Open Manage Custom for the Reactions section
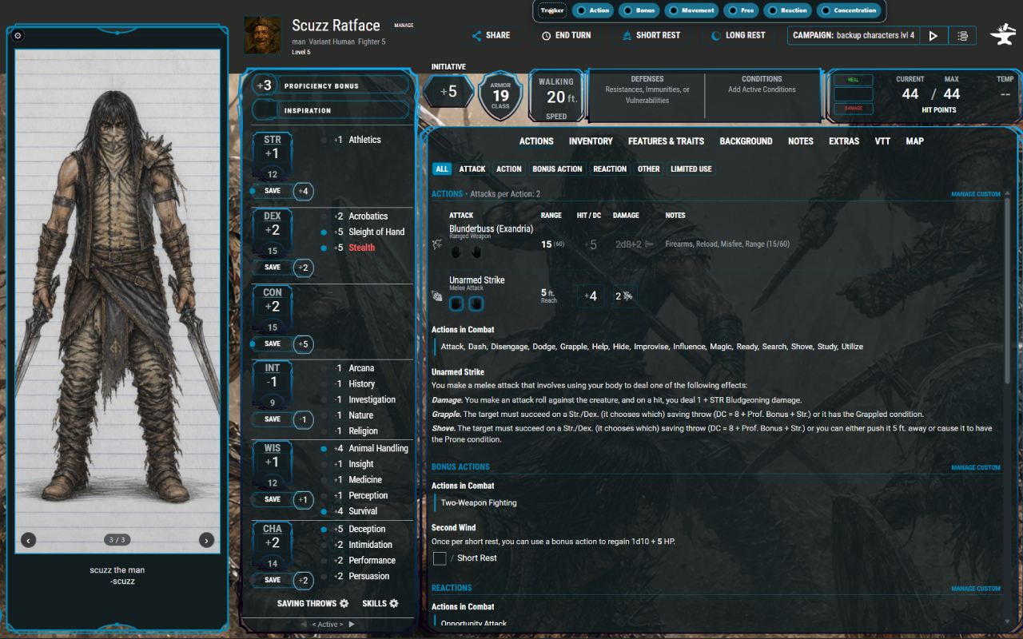This screenshot has height=639, width=1023. tap(975, 589)
